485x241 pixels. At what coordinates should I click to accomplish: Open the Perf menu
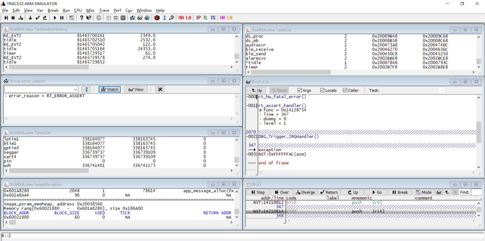point(117,10)
